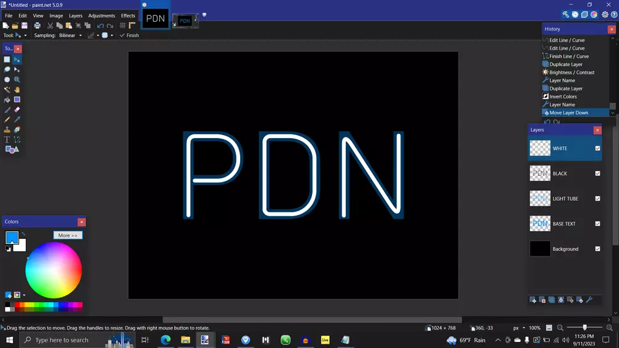The image size is (619, 348).
Task: Select the Shapes tool
Action: (x=12, y=149)
